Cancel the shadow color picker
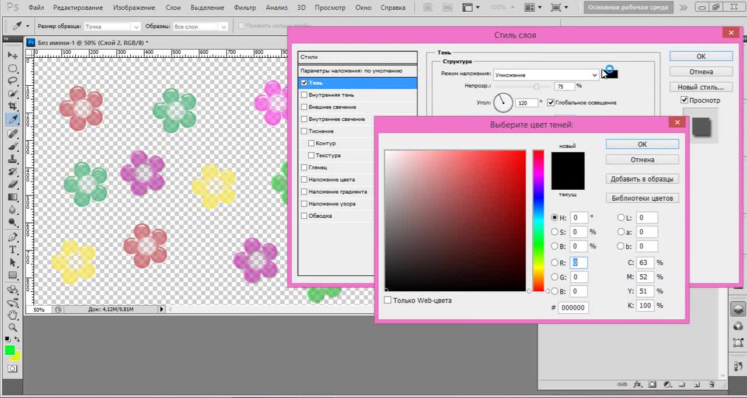 click(642, 159)
